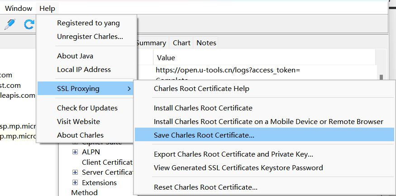
Task: View Generated SSL Certificates Keystore Password
Action: pos(264,168)
